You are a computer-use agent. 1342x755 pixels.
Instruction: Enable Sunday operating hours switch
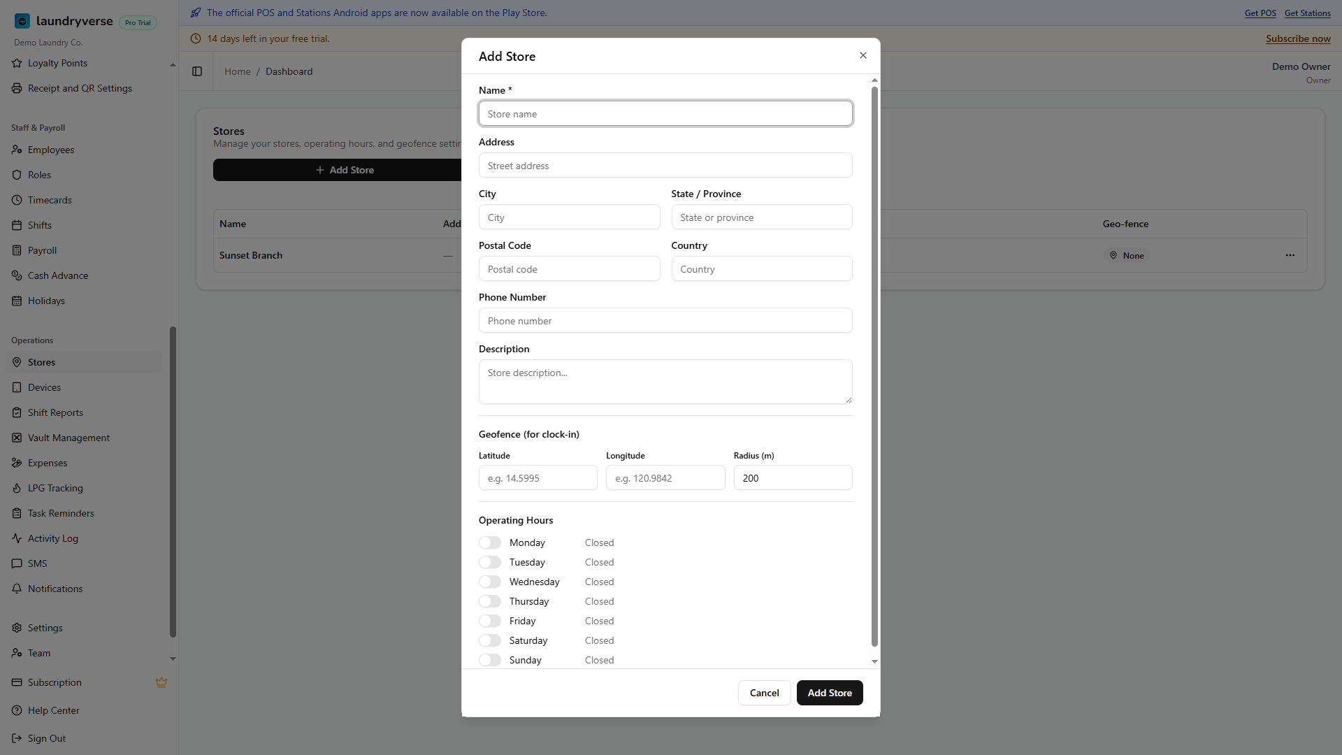pos(490,660)
